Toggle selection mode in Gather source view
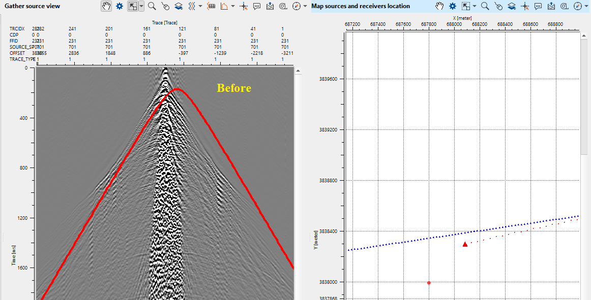591x300 pixels. click(133, 6)
